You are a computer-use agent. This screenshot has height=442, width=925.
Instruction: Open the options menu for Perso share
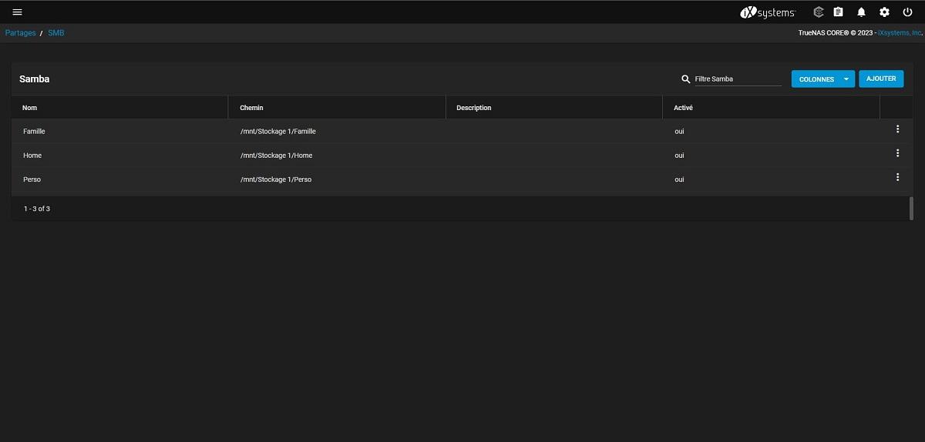coord(897,177)
